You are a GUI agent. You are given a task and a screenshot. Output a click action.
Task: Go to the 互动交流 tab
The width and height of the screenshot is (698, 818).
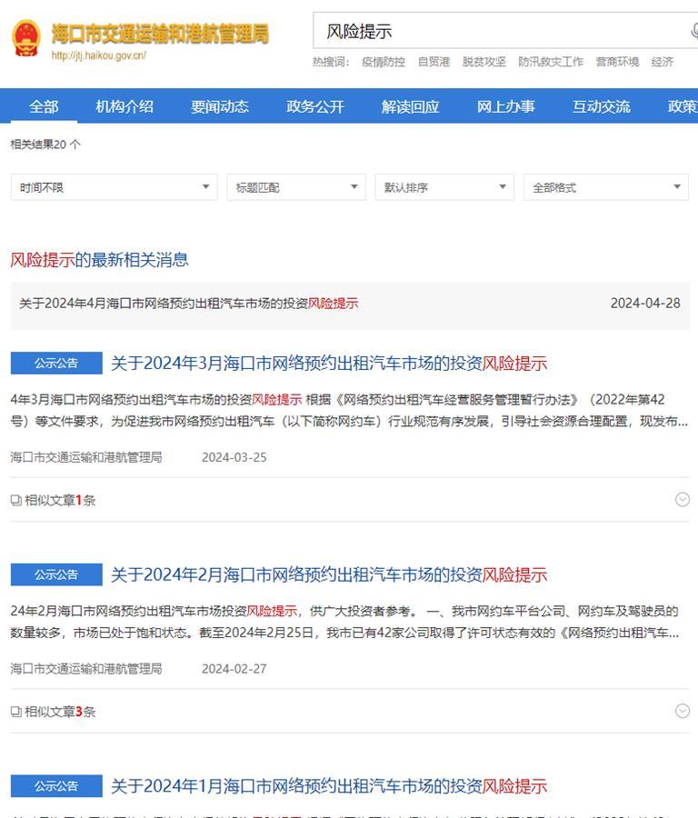pos(602,106)
